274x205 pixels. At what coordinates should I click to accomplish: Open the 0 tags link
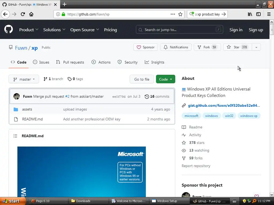point(75,79)
